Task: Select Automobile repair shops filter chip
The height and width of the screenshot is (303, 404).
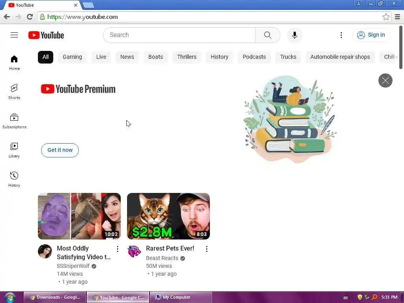Action: (340, 57)
